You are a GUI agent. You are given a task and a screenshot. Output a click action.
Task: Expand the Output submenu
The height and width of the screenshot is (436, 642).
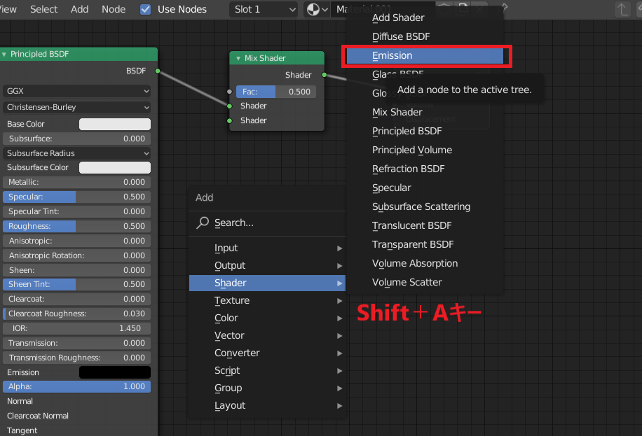267,265
